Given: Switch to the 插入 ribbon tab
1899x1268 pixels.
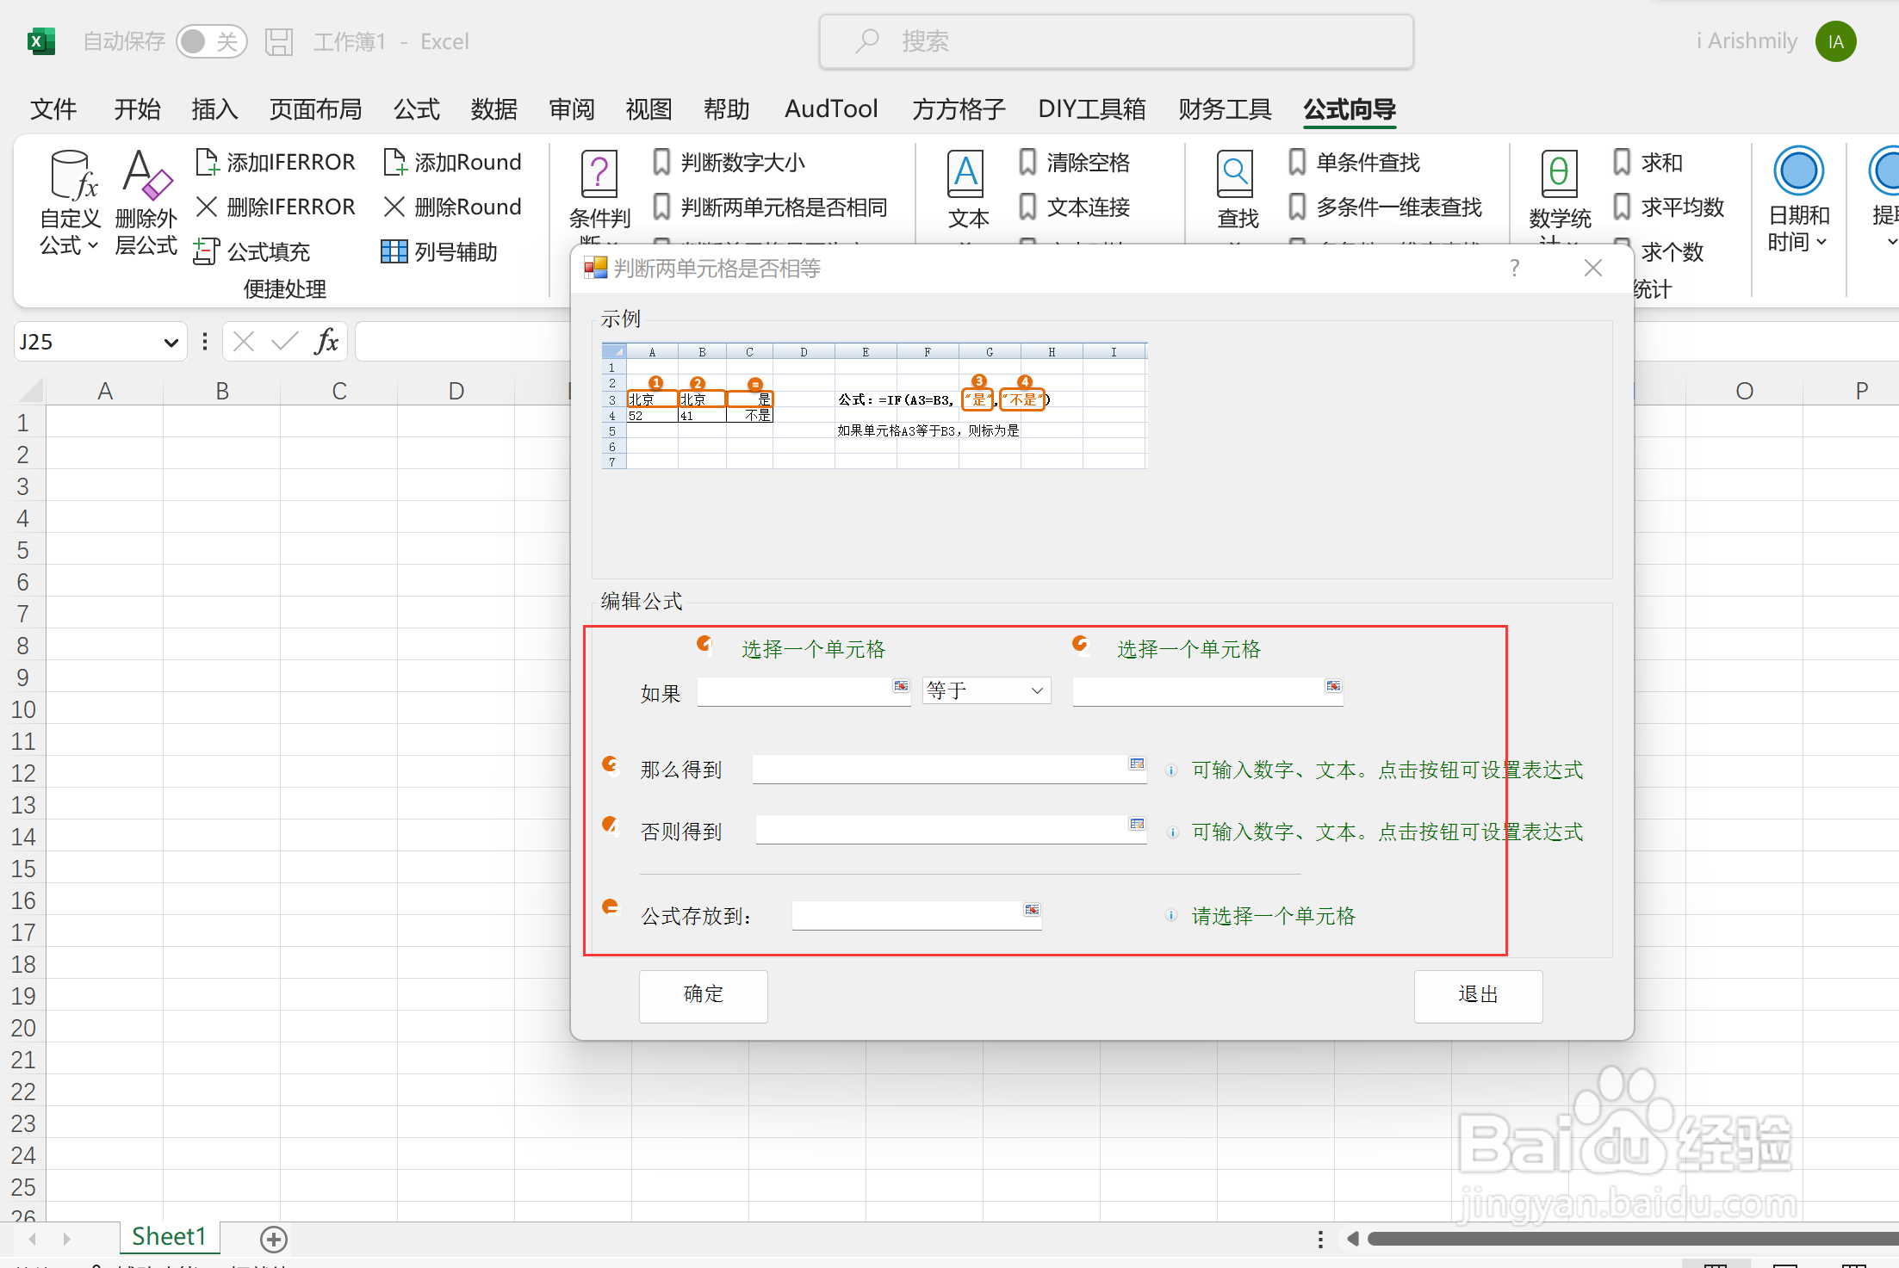Looking at the screenshot, I should 214,109.
